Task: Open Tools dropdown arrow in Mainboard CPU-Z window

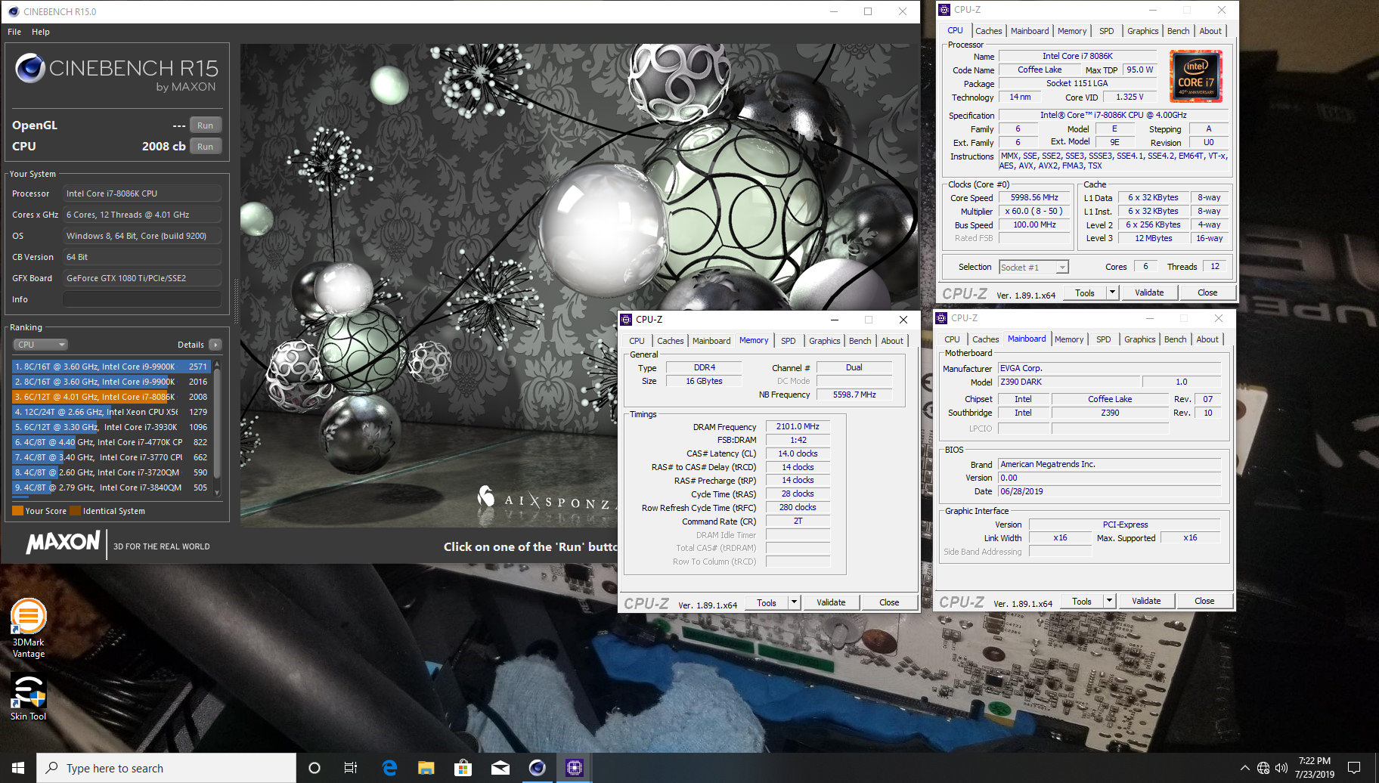Action: (x=1109, y=601)
